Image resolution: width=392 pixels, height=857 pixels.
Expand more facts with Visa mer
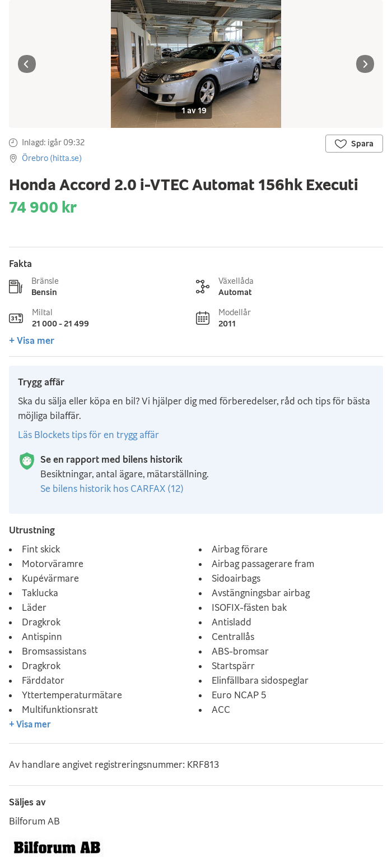(x=32, y=340)
